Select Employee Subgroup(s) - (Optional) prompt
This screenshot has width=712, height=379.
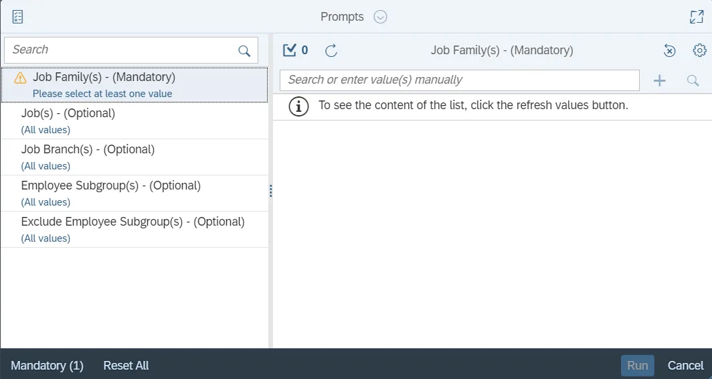111,186
